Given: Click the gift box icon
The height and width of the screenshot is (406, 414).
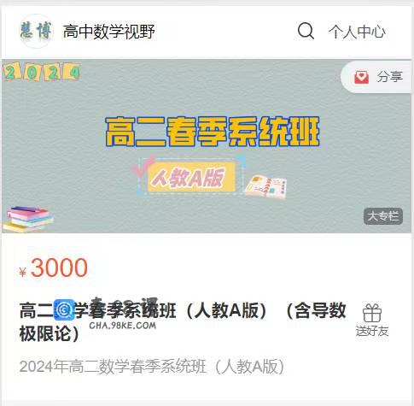Looking at the screenshot, I should coord(372,313).
